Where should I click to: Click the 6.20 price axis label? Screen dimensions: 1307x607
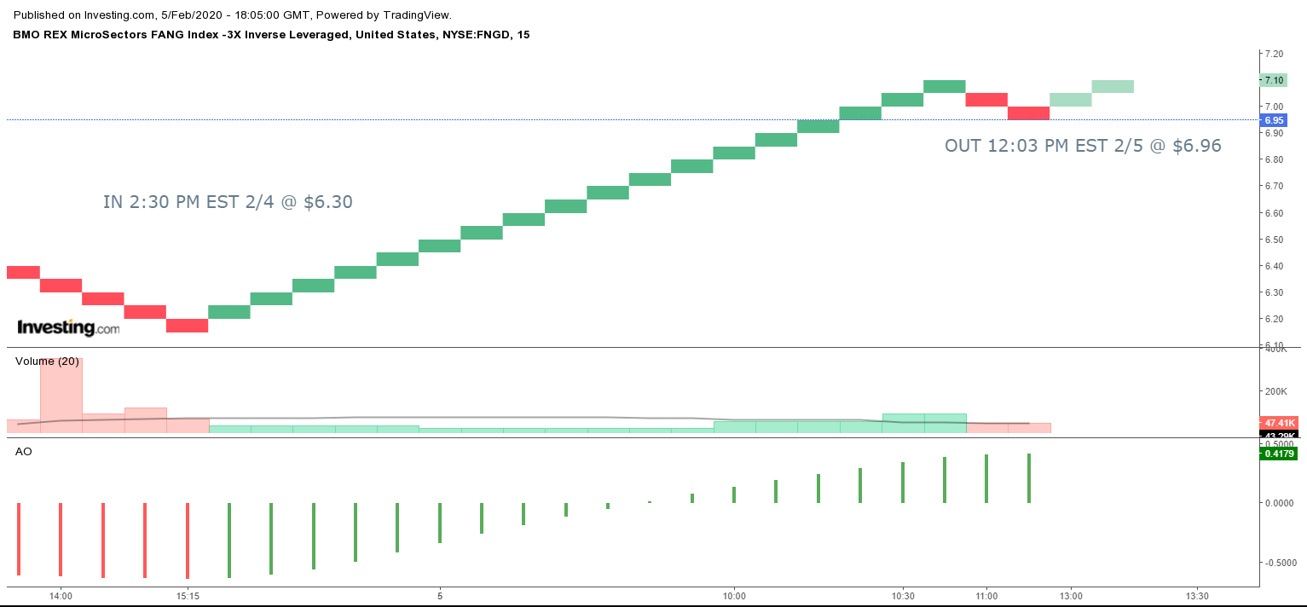tap(1274, 319)
